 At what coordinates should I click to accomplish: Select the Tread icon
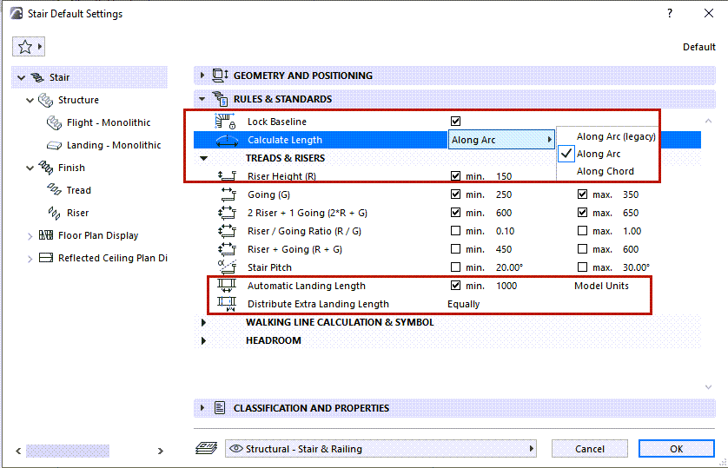point(55,190)
